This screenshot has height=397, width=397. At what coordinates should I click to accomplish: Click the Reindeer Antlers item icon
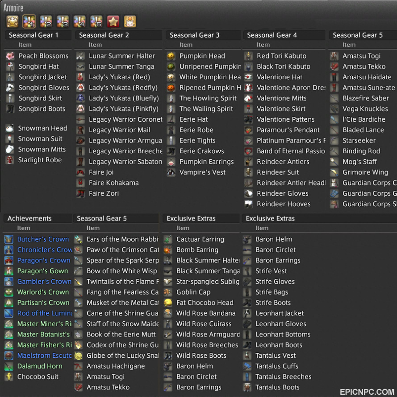click(x=248, y=162)
